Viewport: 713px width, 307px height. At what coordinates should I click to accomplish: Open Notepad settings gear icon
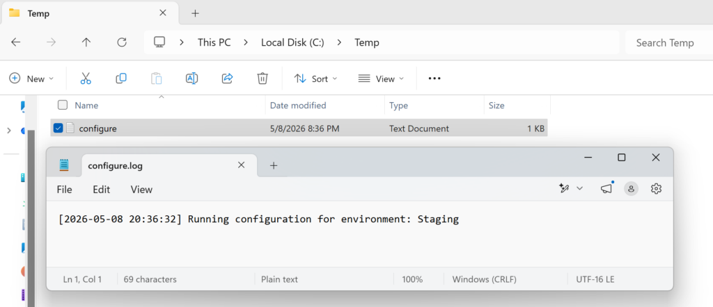pos(656,189)
